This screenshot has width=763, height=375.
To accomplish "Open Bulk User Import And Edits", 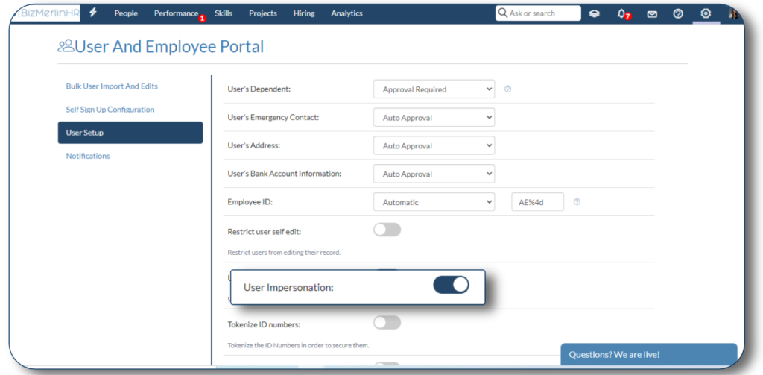I will [112, 86].
